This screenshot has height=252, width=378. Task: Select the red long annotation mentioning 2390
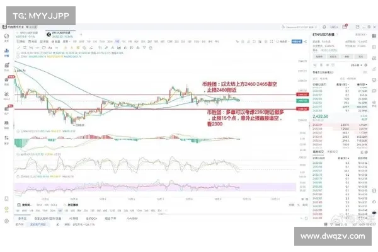click(x=246, y=118)
